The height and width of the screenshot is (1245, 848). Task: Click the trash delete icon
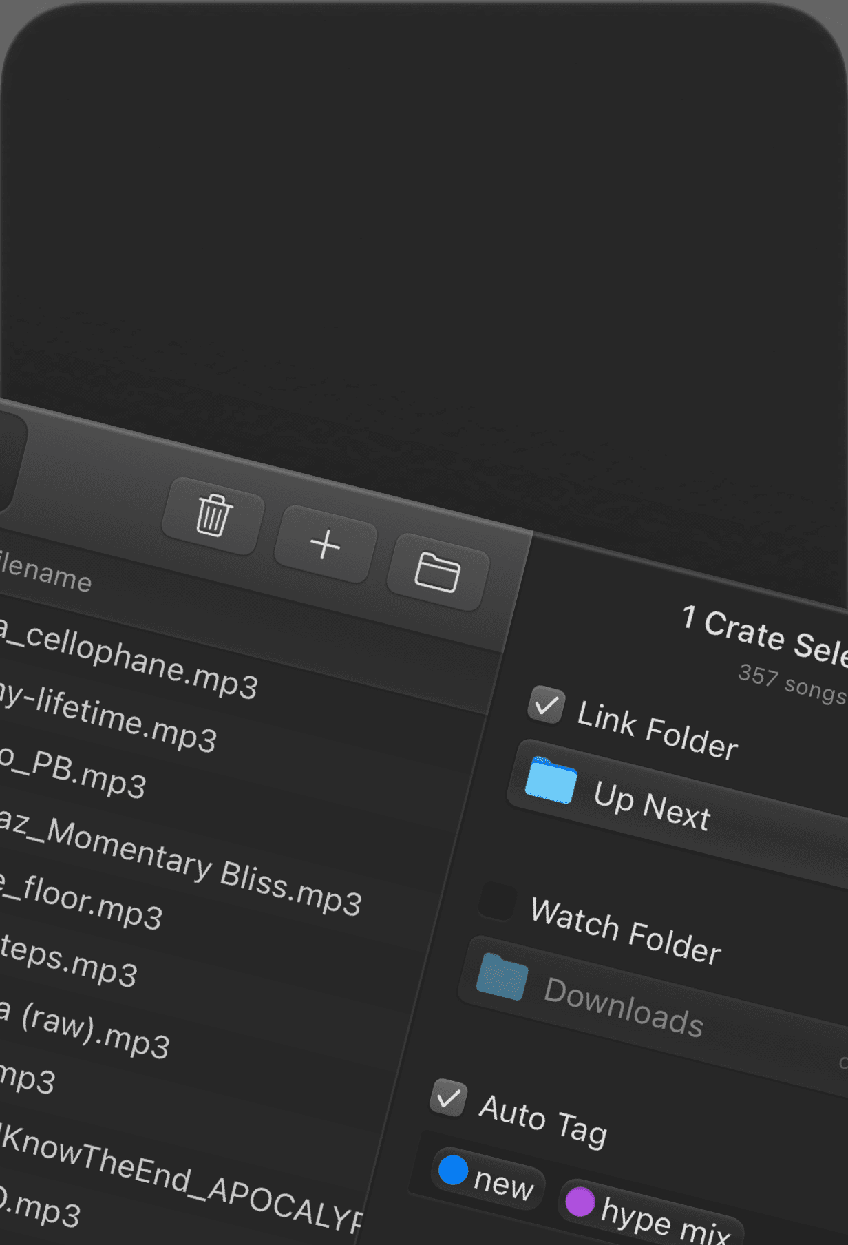pos(213,516)
